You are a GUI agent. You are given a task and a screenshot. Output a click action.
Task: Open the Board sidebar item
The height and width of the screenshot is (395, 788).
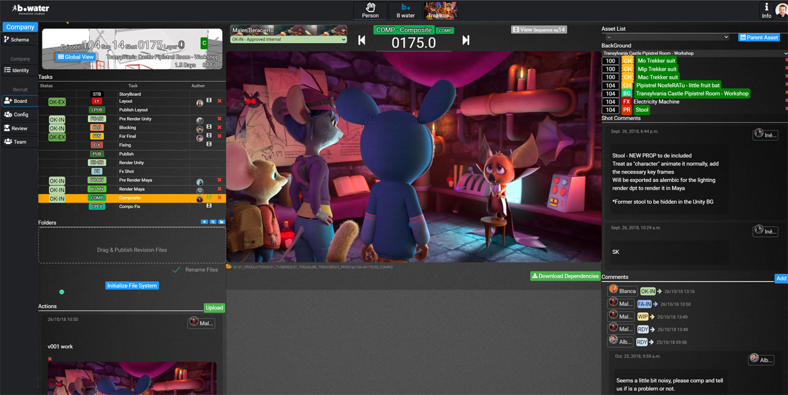tap(20, 101)
